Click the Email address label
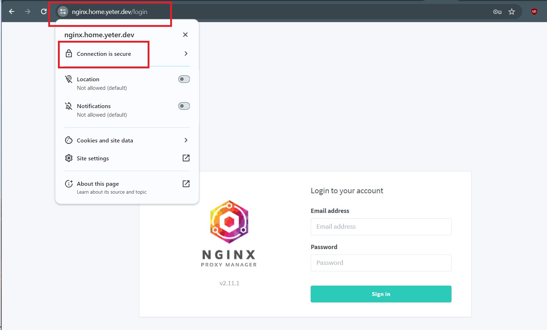This screenshot has width=547, height=330. 330,211
